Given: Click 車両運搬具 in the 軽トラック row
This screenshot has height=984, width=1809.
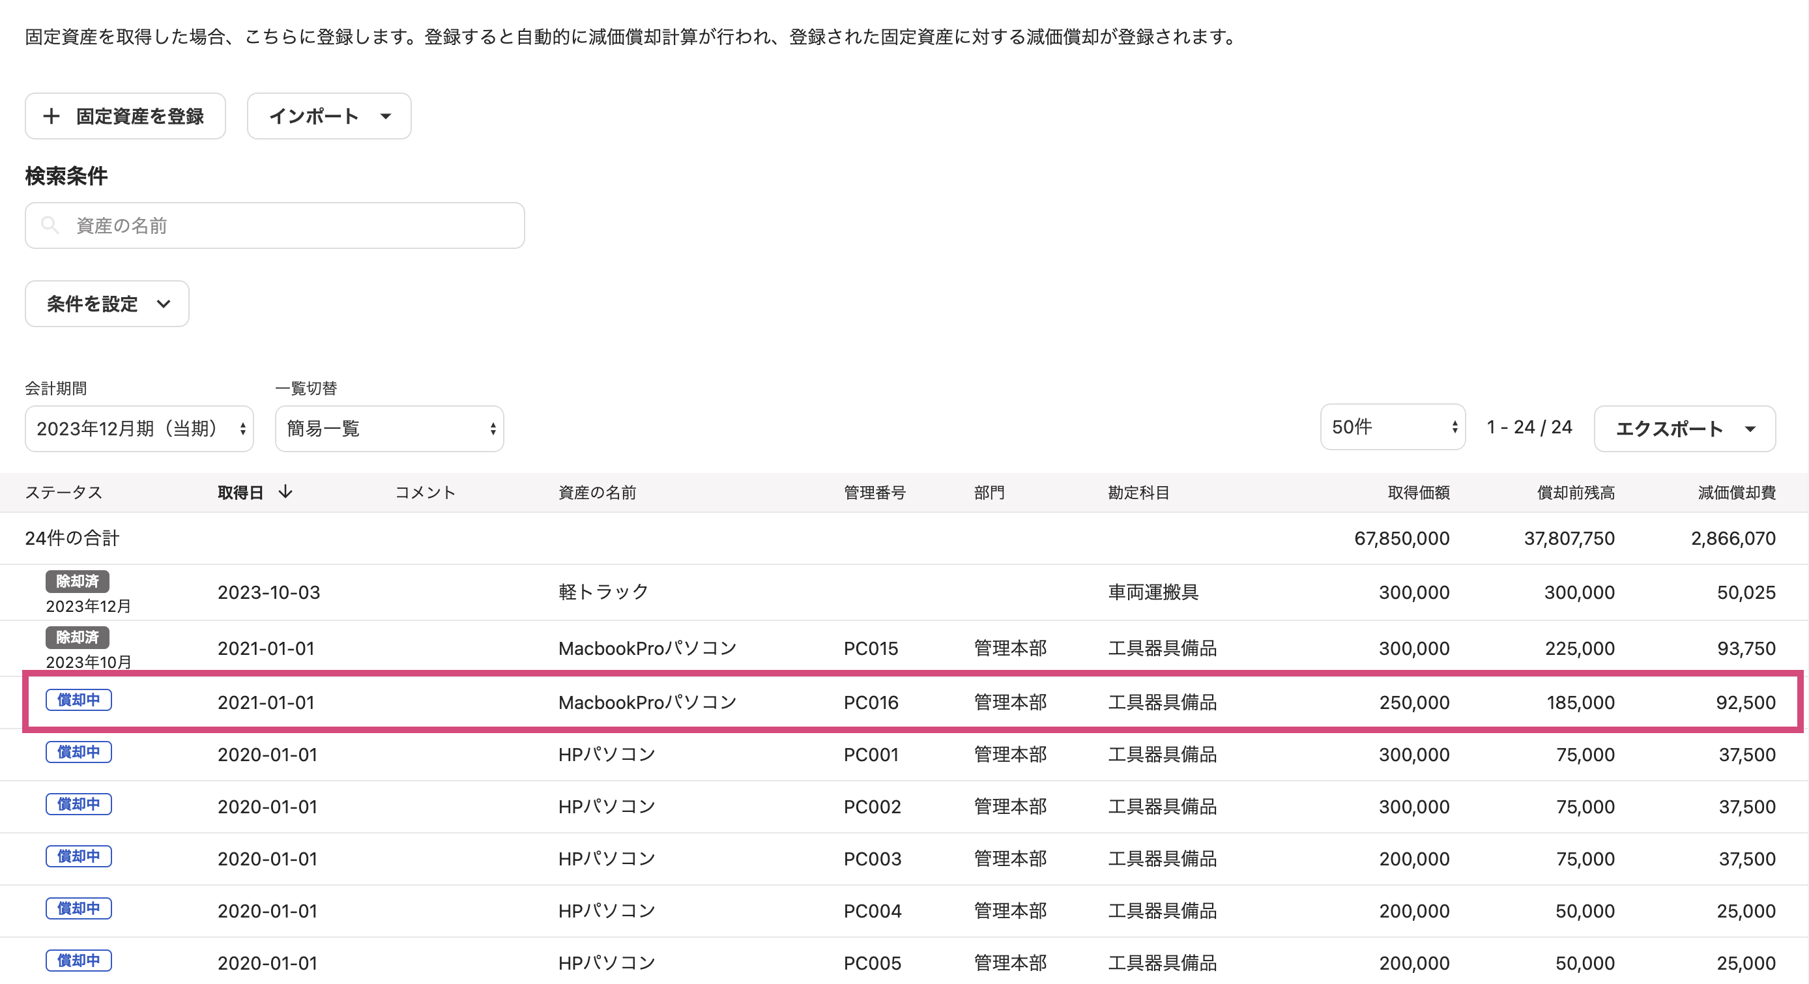Looking at the screenshot, I should [1153, 592].
